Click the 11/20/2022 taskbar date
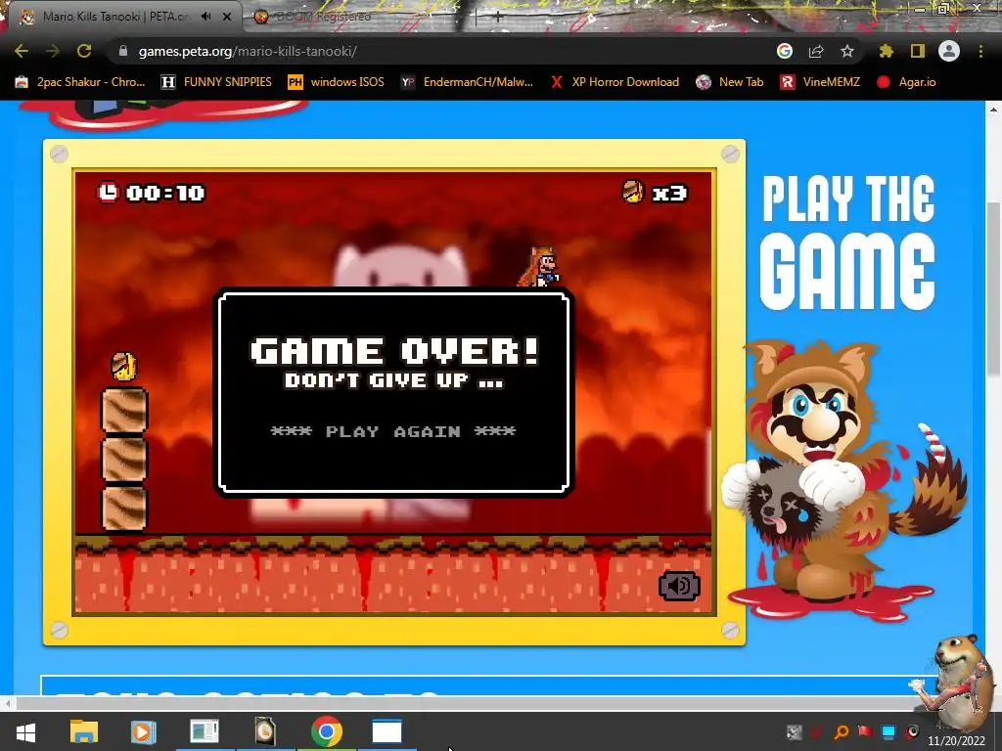Screen dimensions: 1002x751 point(956,741)
